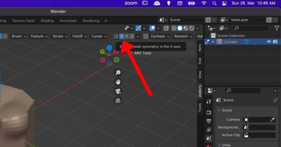Open the Tool properties tab icon
The image size is (281, 147).
pyautogui.click(x=209, y=101)
